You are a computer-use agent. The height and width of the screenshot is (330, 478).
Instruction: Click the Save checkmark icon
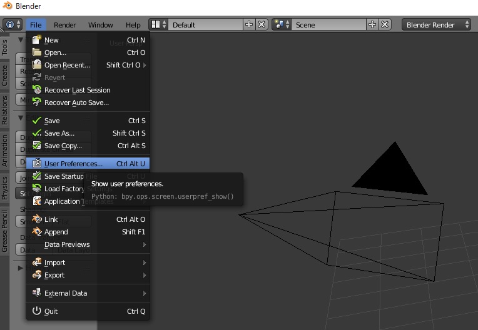36,121
